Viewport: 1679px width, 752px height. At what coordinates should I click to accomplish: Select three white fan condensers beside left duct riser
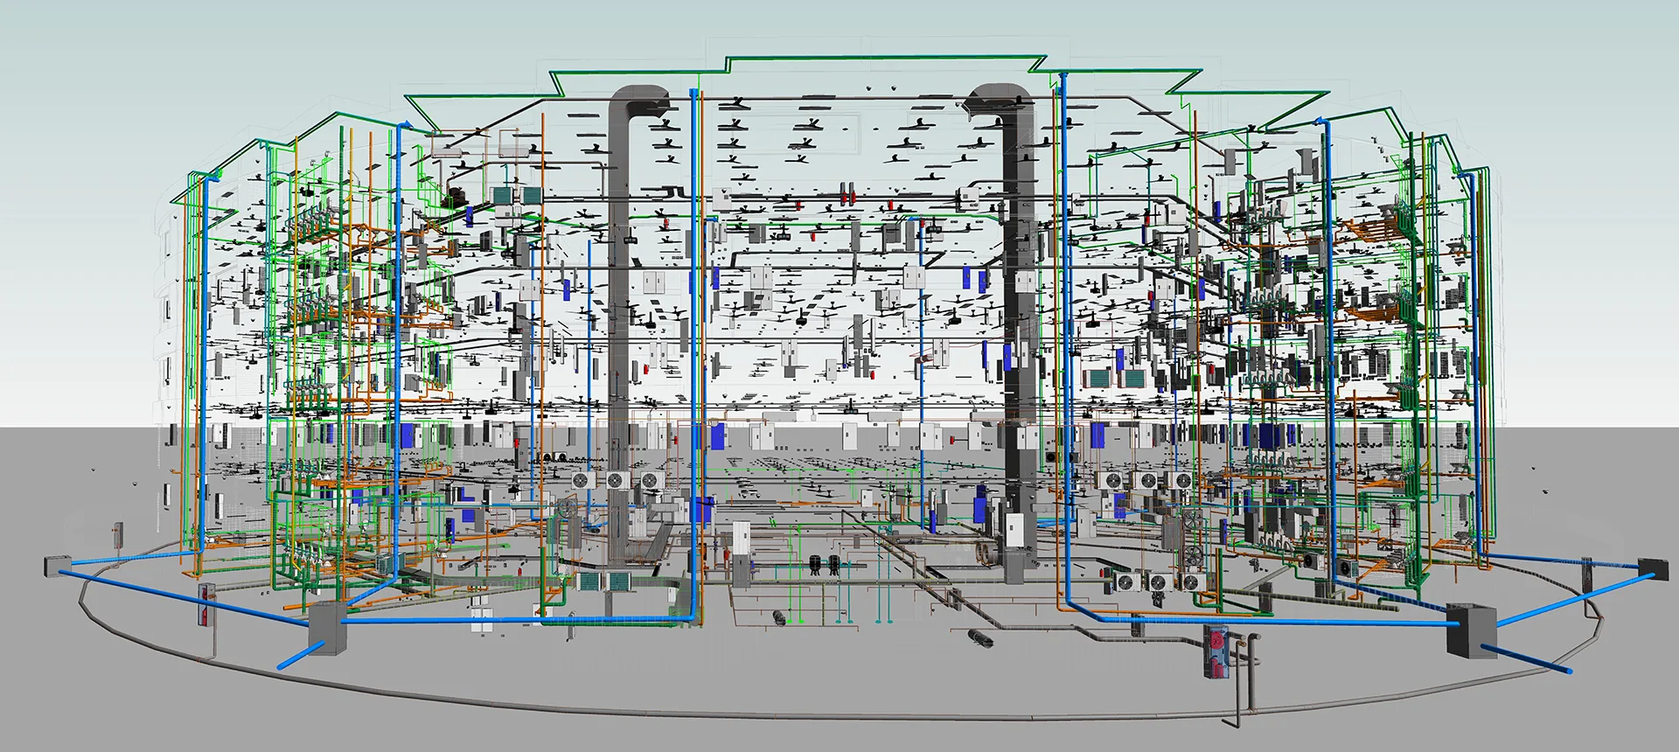click(x=617, y=480)
